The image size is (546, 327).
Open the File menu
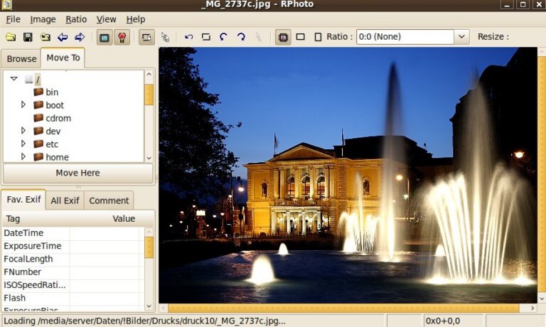14,19
